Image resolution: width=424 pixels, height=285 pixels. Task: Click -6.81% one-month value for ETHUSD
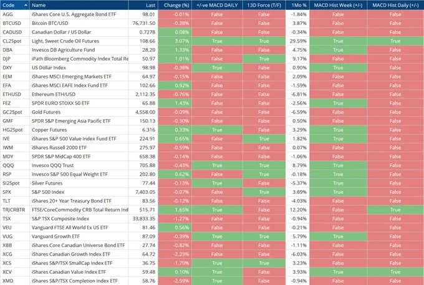point(297,94)
